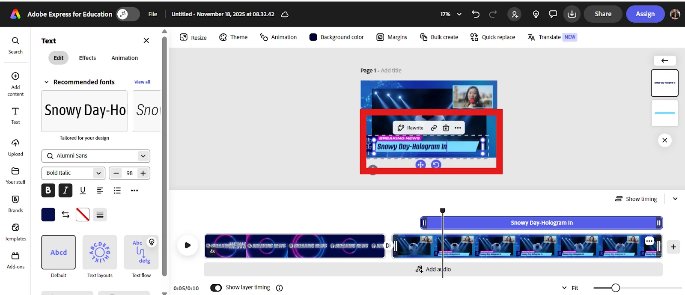
Task: Apply underline formatting
Action: coord(83,191)
